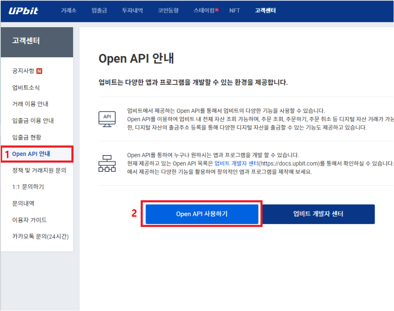Open the 입출금 top menu
Image resolution: width=394 pixels, height=311 pixels.
pyautogui.click(x=99, y=11)
